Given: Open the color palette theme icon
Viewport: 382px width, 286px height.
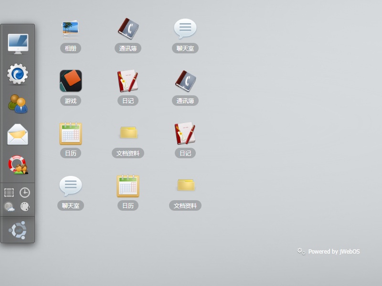Looking at the screenshot, I should tap(25, 207).
